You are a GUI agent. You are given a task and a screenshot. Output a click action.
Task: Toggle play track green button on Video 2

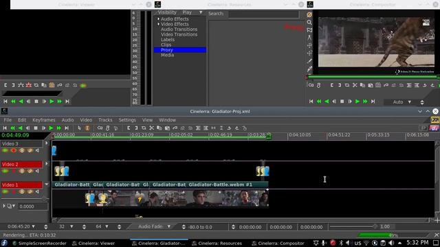point(5,171)
